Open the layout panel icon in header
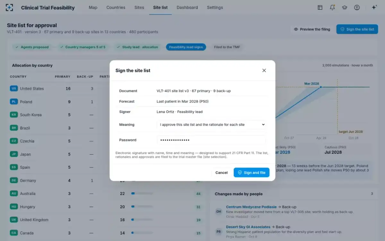 (320, 7)
